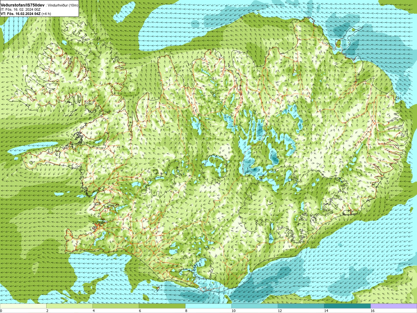This screenshot has width=417, height=313.
Task: Click the 'Vindurhviður (10m)' parameter label
Action: pos(63,5)
